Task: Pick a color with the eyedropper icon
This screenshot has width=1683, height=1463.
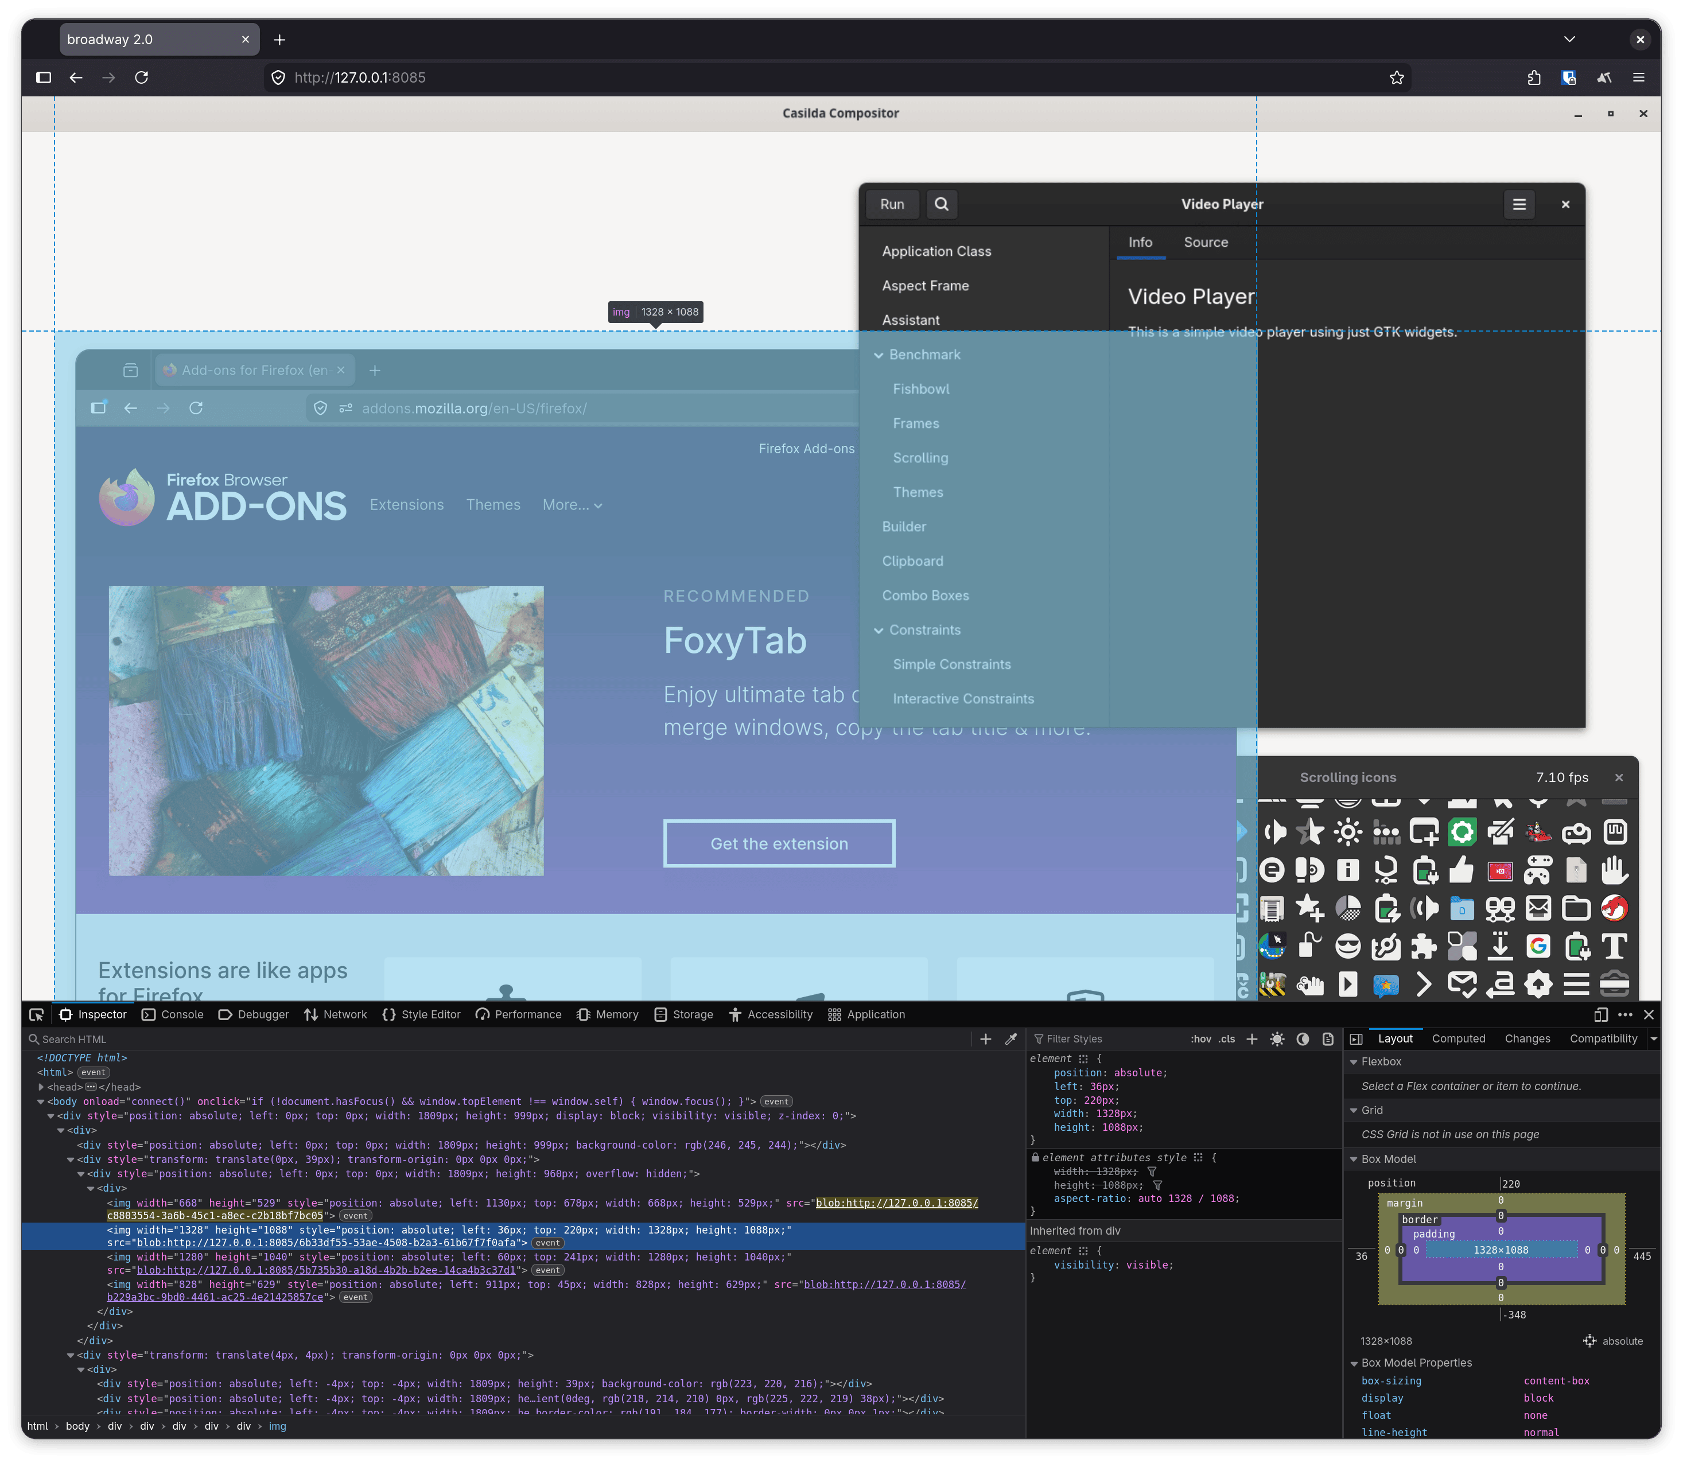Action: coord(1011,1039)
